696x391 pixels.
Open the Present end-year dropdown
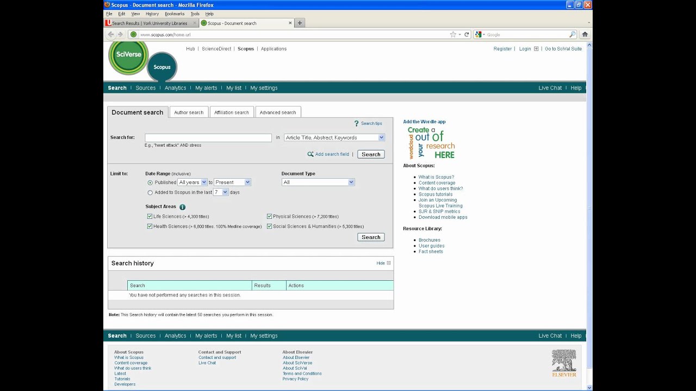pyautogui.click(x=232, y=182)
